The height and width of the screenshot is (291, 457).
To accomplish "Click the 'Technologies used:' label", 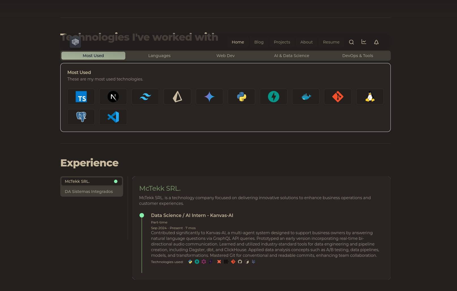I will coord(167,262).
